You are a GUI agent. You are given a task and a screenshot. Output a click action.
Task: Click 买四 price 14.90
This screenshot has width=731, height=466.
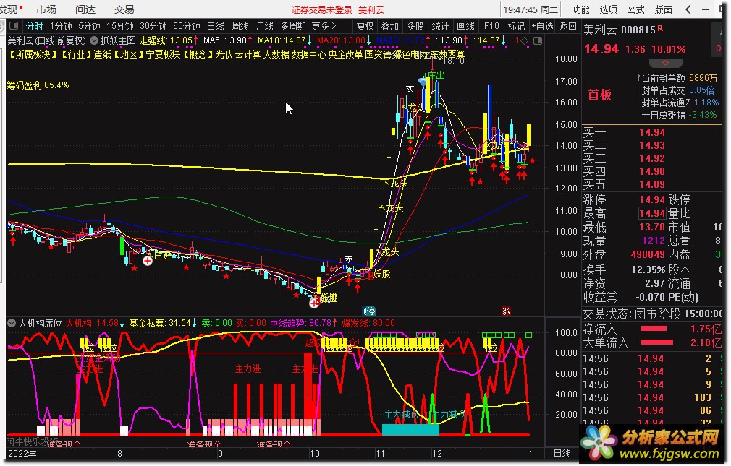tap(651, 171)
